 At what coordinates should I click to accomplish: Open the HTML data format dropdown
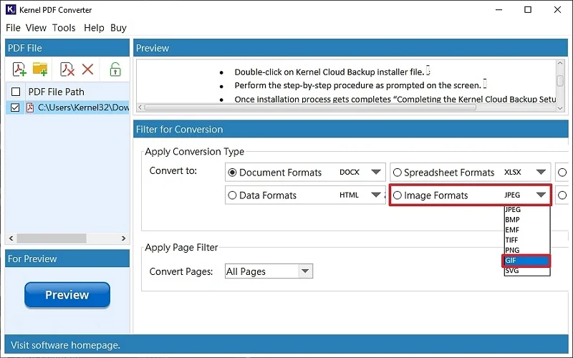pyautogui.click(x=376, y=195)
